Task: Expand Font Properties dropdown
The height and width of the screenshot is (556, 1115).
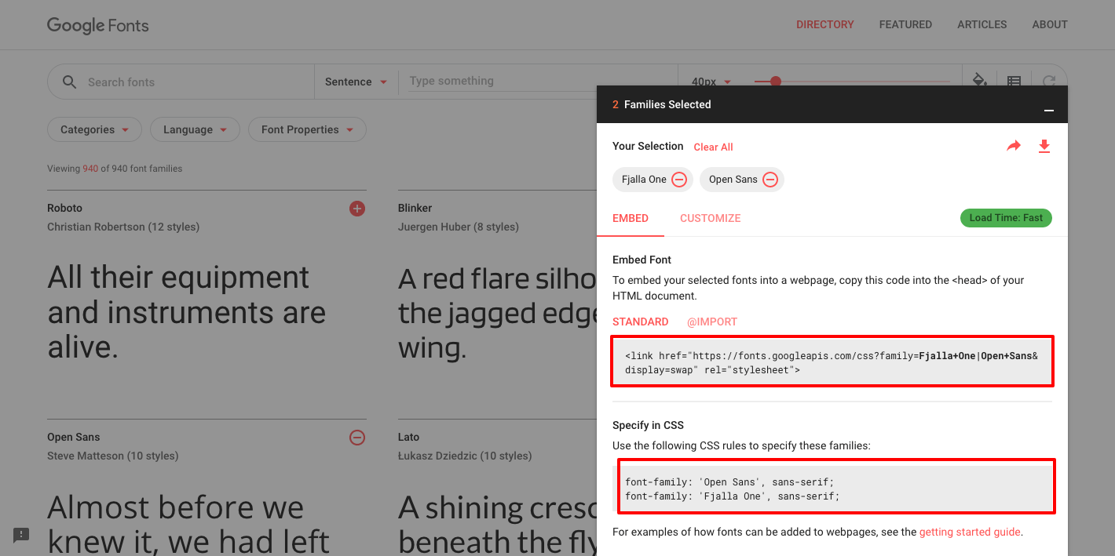Action: [307, 130]
